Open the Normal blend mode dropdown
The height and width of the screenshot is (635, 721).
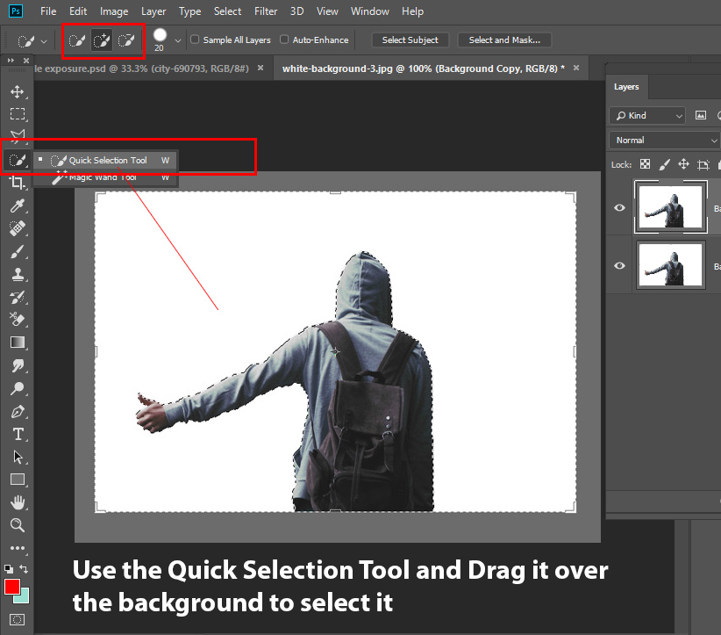pyautogui.click(x=663, y=140)
